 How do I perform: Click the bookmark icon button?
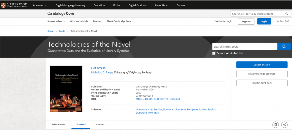point(275,125)
